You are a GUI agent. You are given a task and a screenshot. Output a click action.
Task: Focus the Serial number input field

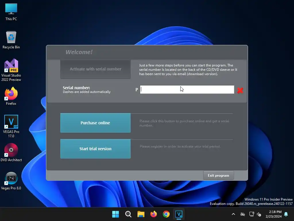pos(187,89)
